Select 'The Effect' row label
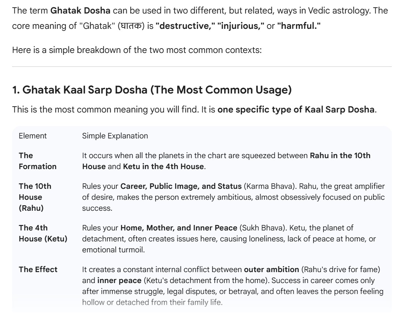This screenshot has height=313, width=394. click(38, 270)
